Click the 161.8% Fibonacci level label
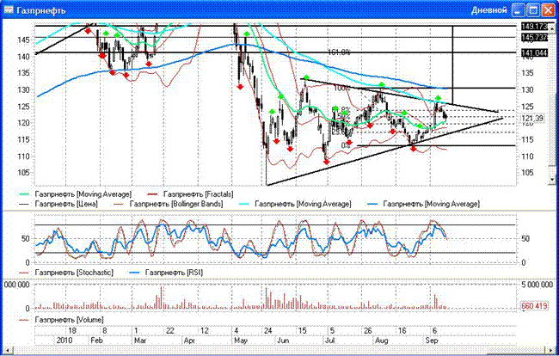This screenshot has width=559, height=356. 339,52
